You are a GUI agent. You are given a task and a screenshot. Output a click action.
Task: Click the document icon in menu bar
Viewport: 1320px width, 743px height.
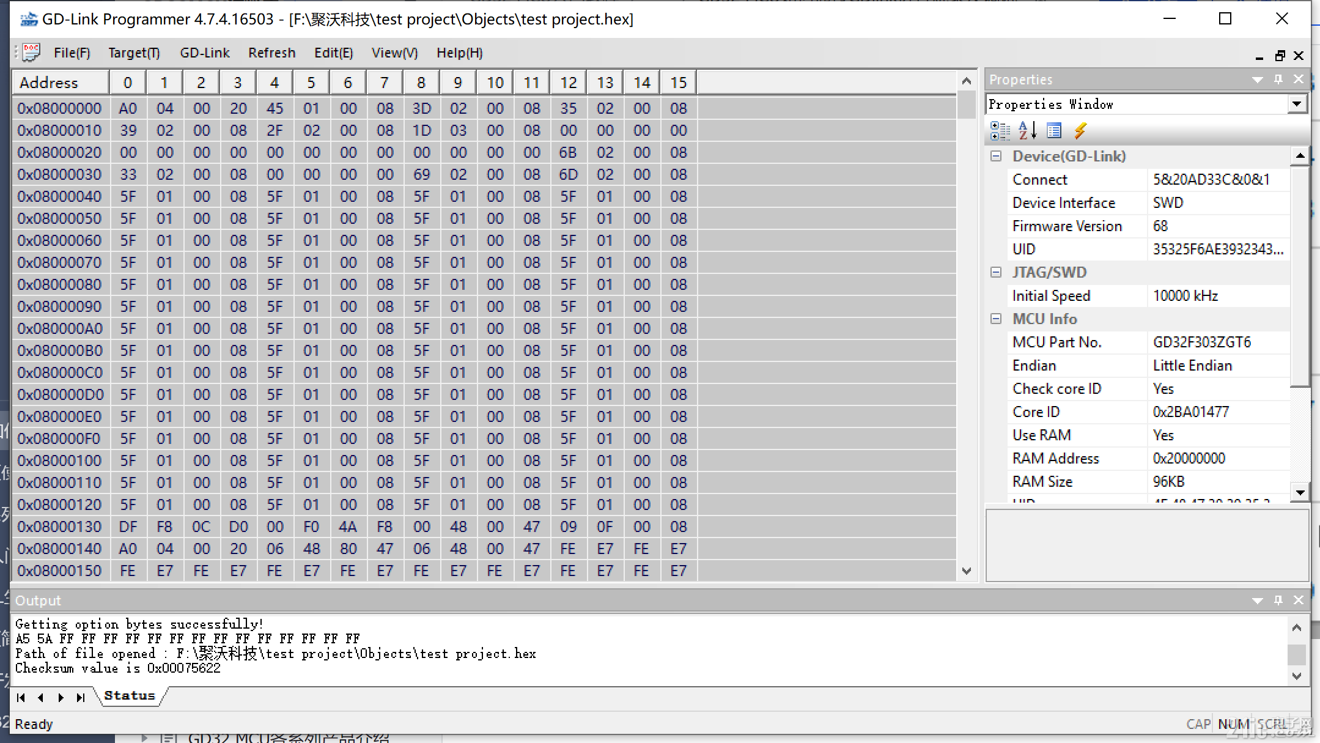(31, 53)
